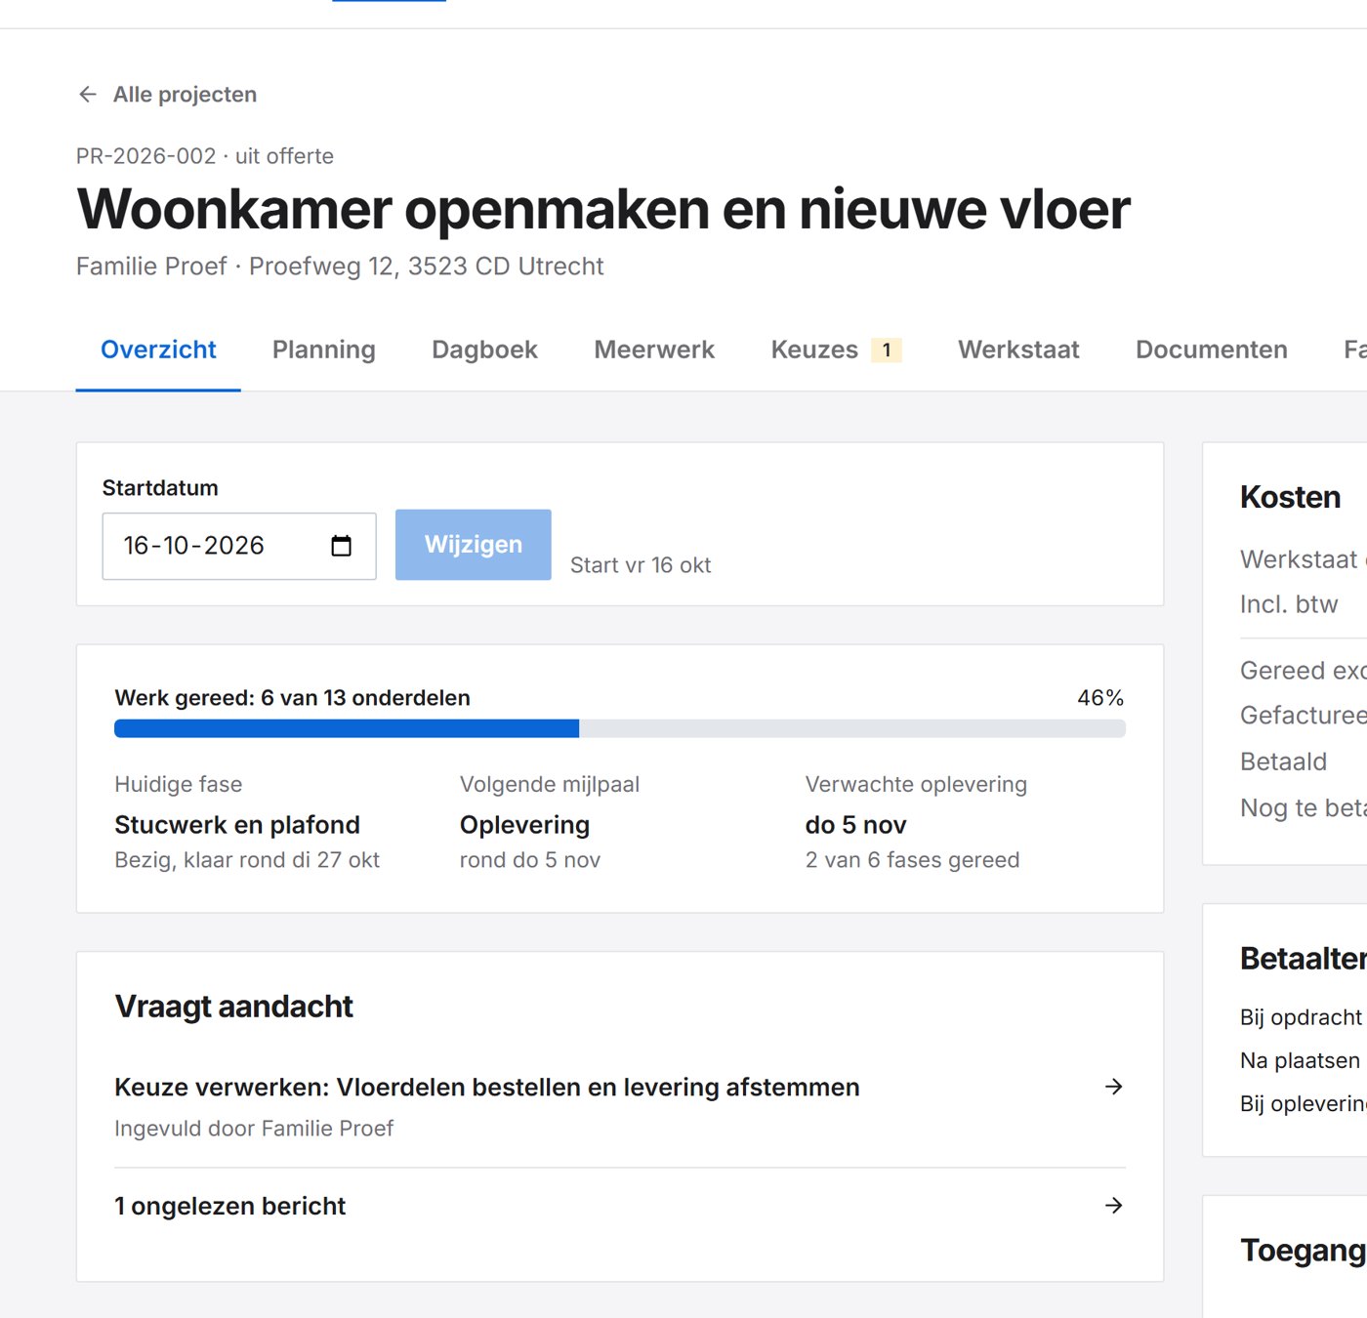Open the 1 ongelezen bericht row
The height and width of the screenshot is (1318, 1367).
pyautogui.click(x=620, y=1206)
